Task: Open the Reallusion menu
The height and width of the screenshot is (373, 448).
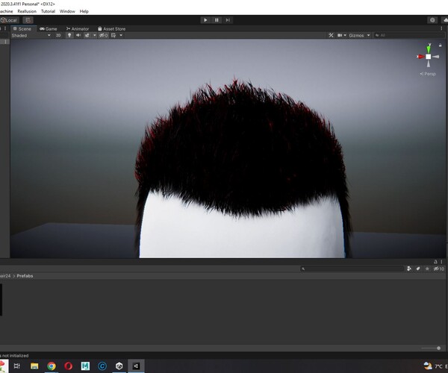Action: [27, 11]
